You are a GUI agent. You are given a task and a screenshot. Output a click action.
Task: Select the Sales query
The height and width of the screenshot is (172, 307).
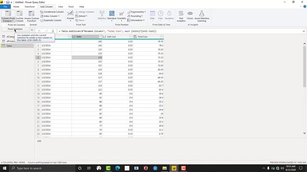click(x=17, y=46)
